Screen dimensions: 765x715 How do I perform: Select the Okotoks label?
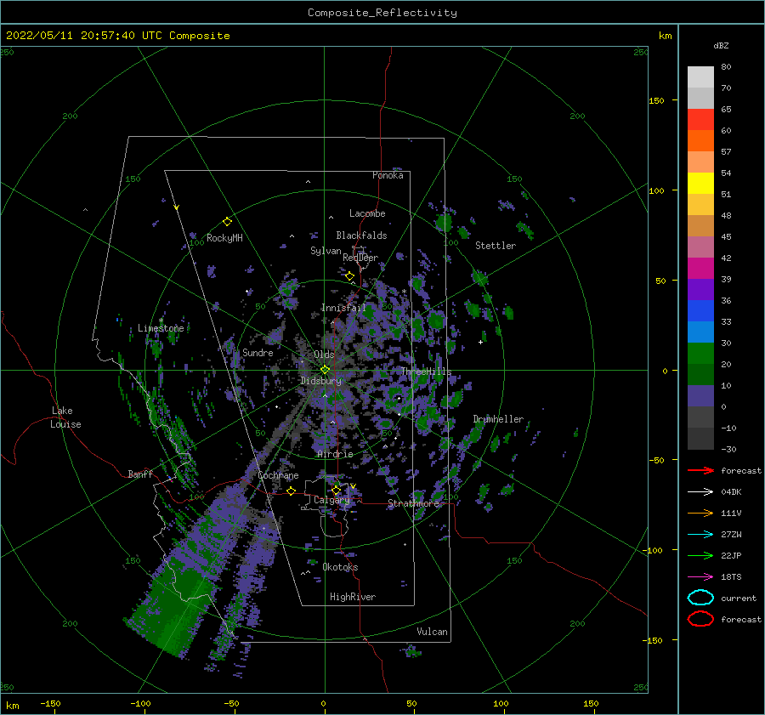point(341,567)
